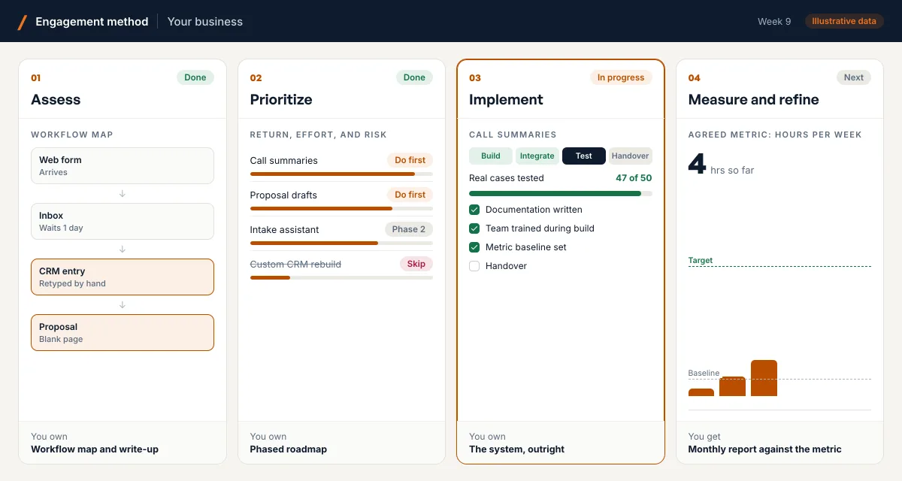Screen dimensions: 902x481
Task: Click The system, outright footer text
Action: 517,449
